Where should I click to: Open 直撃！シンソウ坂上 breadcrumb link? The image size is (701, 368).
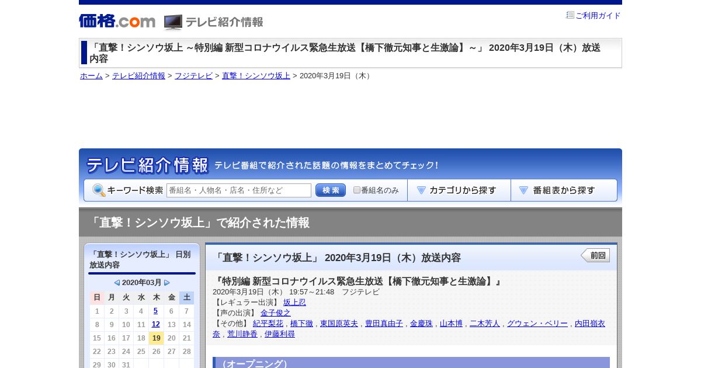coord(256,76)
